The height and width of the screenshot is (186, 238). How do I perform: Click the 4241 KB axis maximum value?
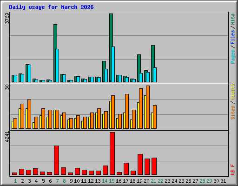click(x=7, y=137)
